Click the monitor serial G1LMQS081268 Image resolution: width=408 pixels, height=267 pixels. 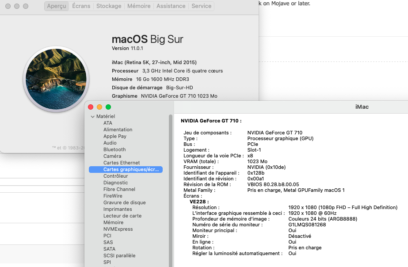coord(307,225)
